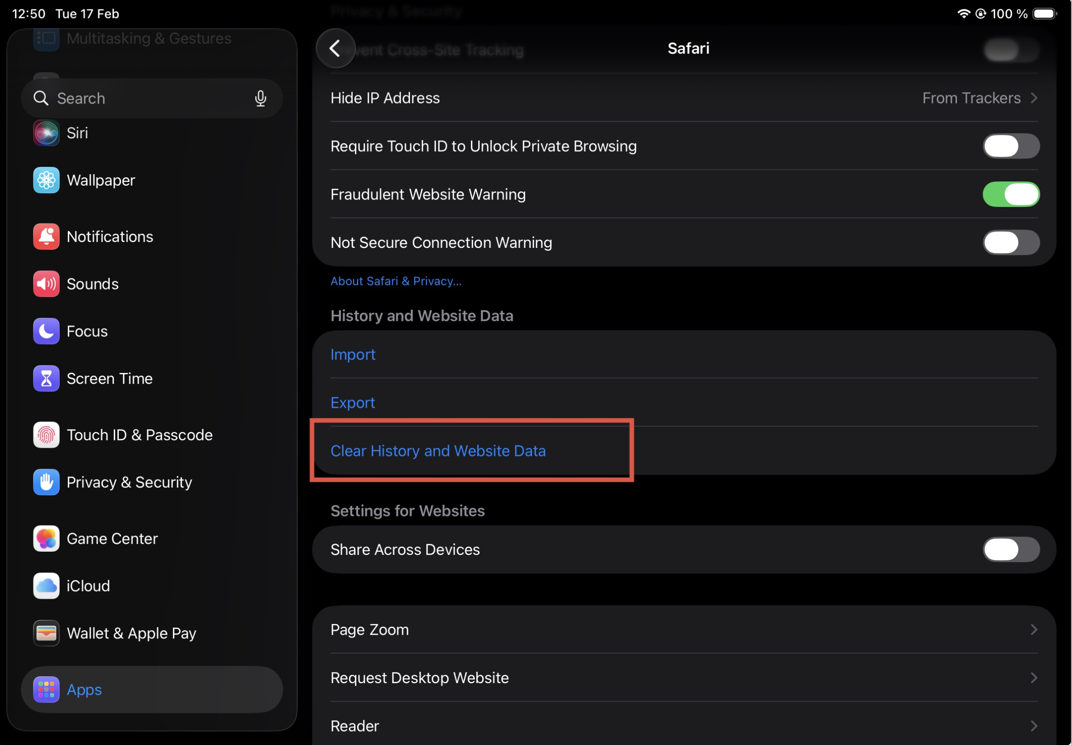Open the Wallpaper settings icon
This screenshot has width=1072, height=745.
46,180
